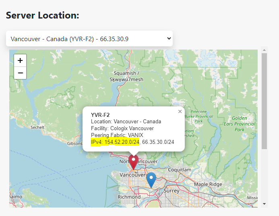The image size is (279, 216).
Task: Click the highlighted IPv4 154.52.20.0/24 text
Action: click(115, 142)
